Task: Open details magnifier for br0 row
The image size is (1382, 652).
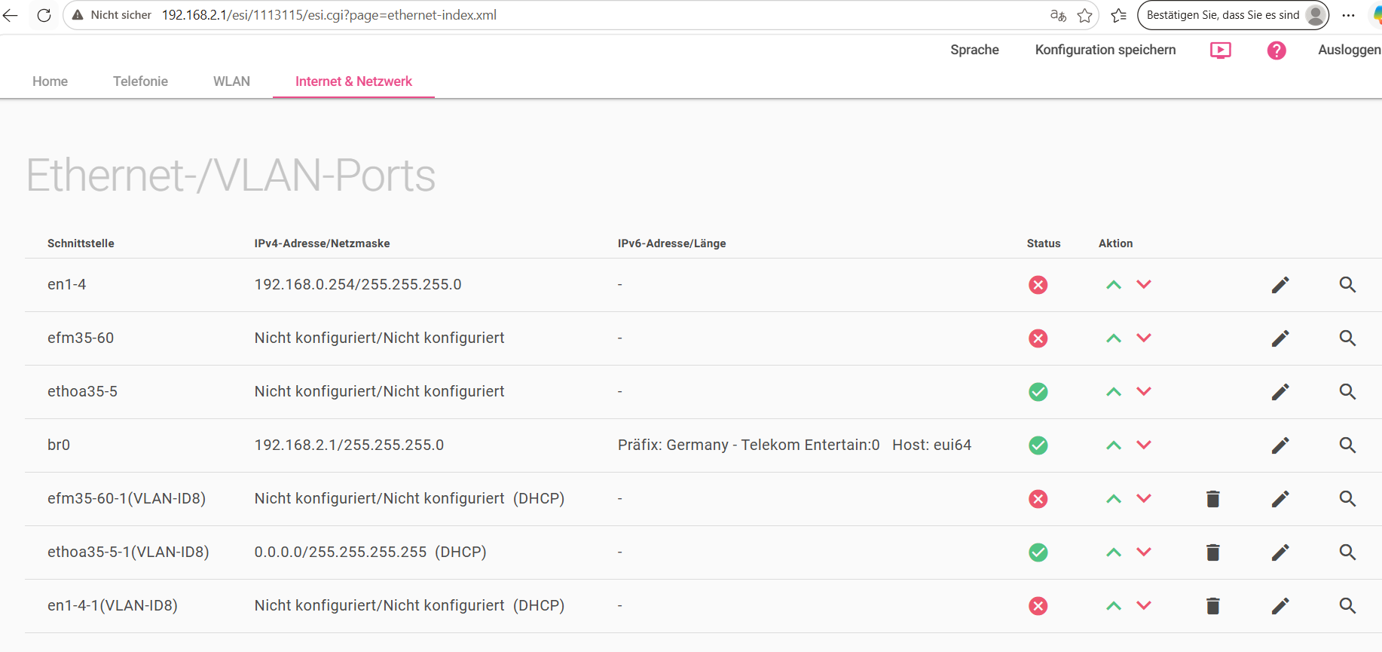Action: tap(1347, 445)
